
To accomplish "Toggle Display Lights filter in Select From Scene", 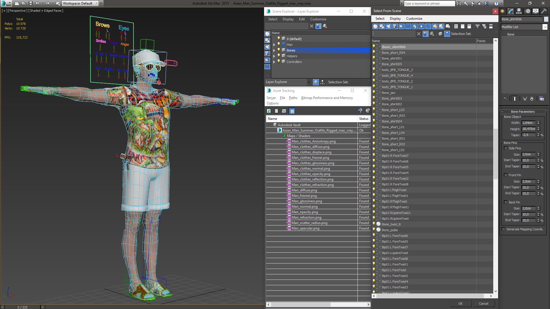I will click(x=388, y=26).
